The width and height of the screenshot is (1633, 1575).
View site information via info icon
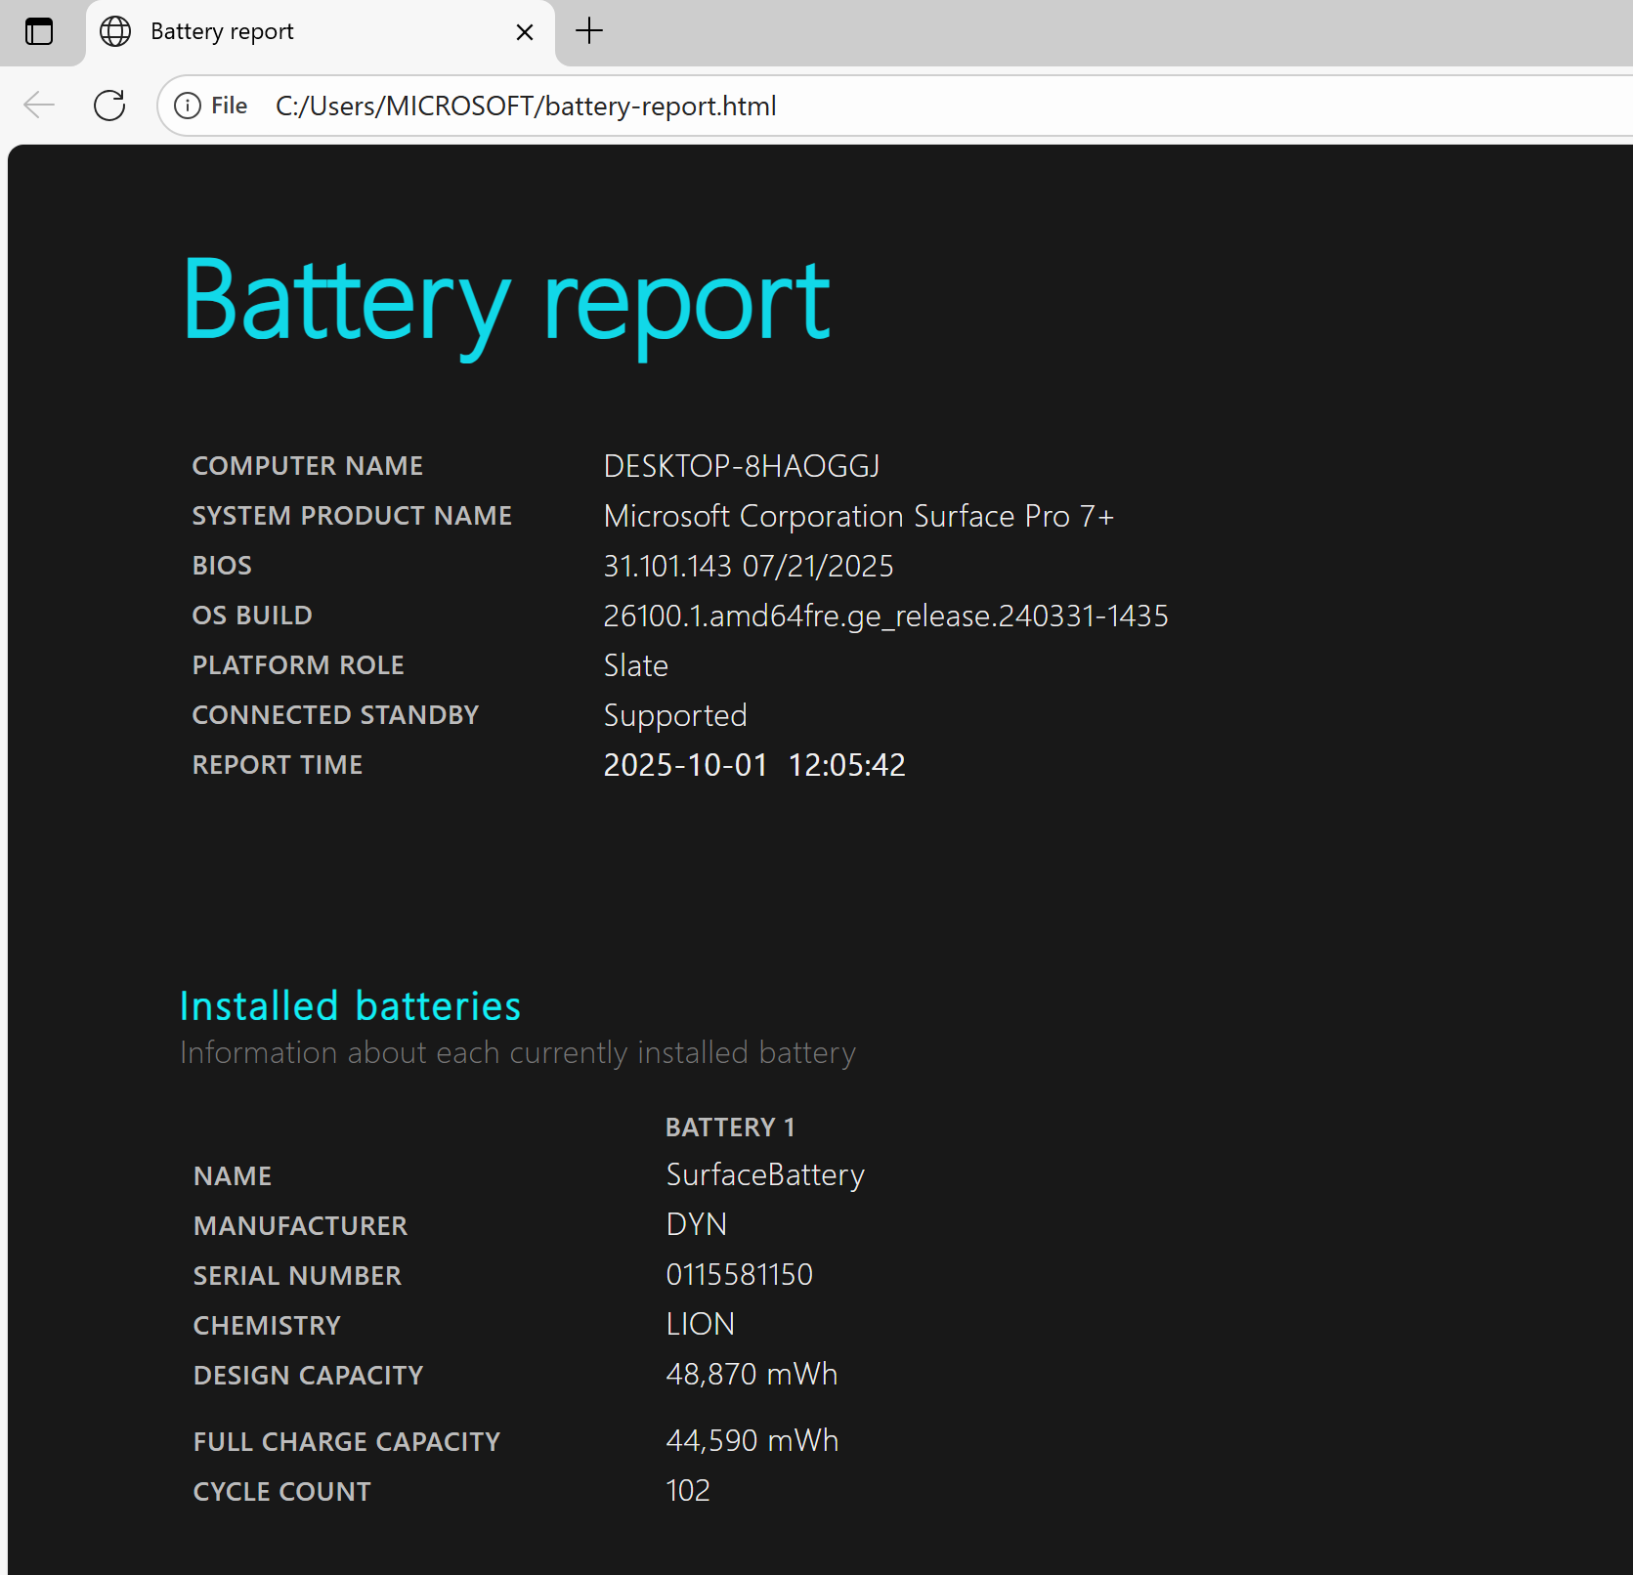tap(188, 106)
